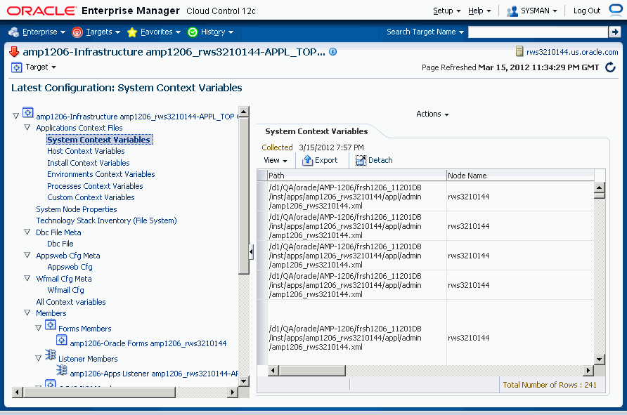Select the System Context Variables tab
This screenshot has width=627, height=415.
click(x=316, y=131)
